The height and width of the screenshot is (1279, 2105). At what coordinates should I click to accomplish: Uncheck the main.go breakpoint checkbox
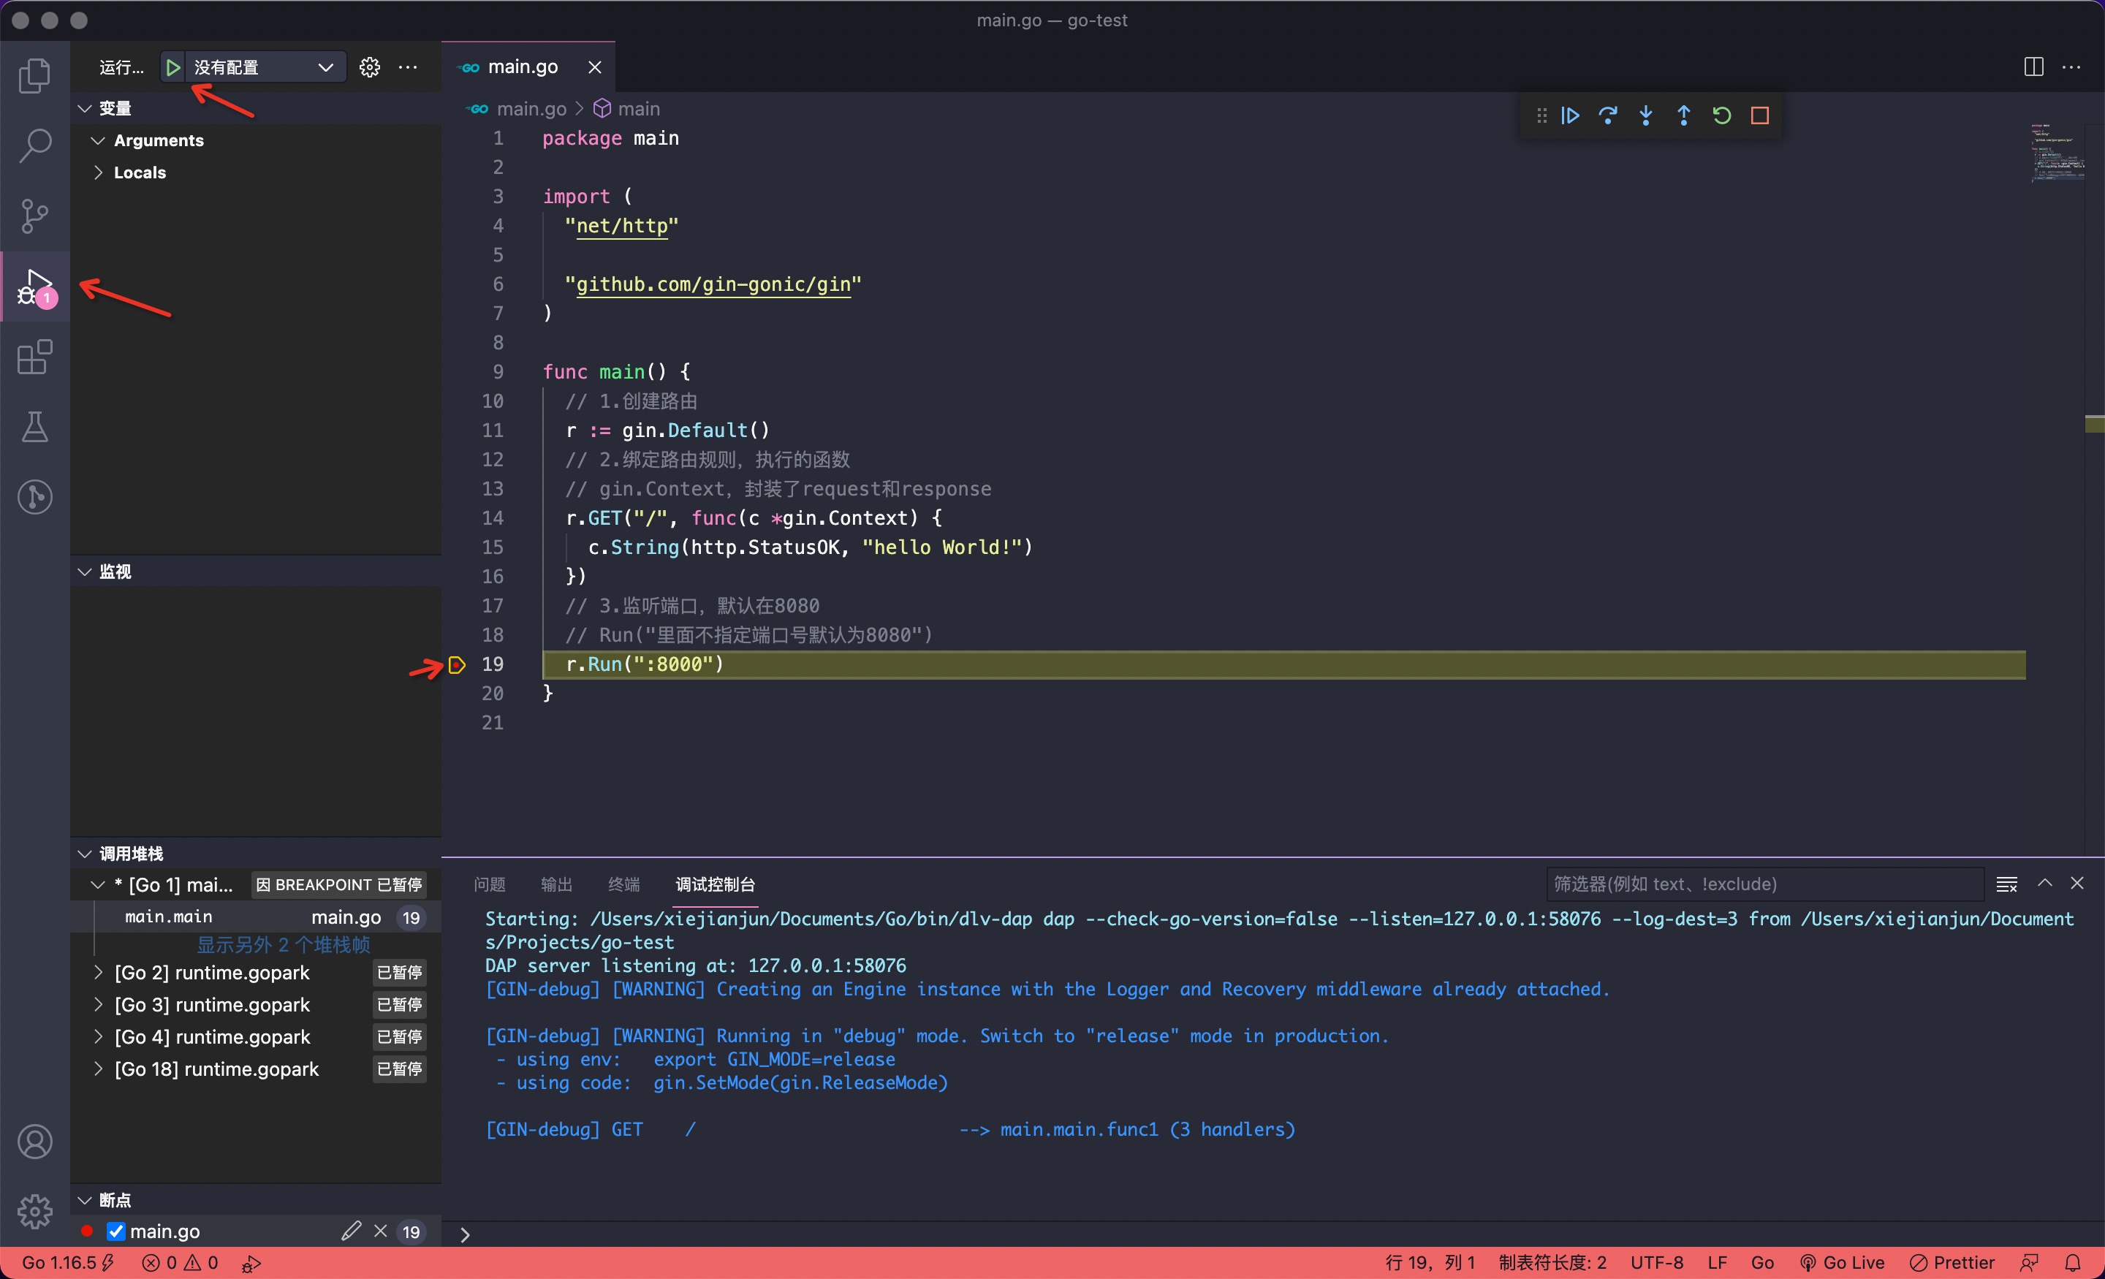(116, 1231)
